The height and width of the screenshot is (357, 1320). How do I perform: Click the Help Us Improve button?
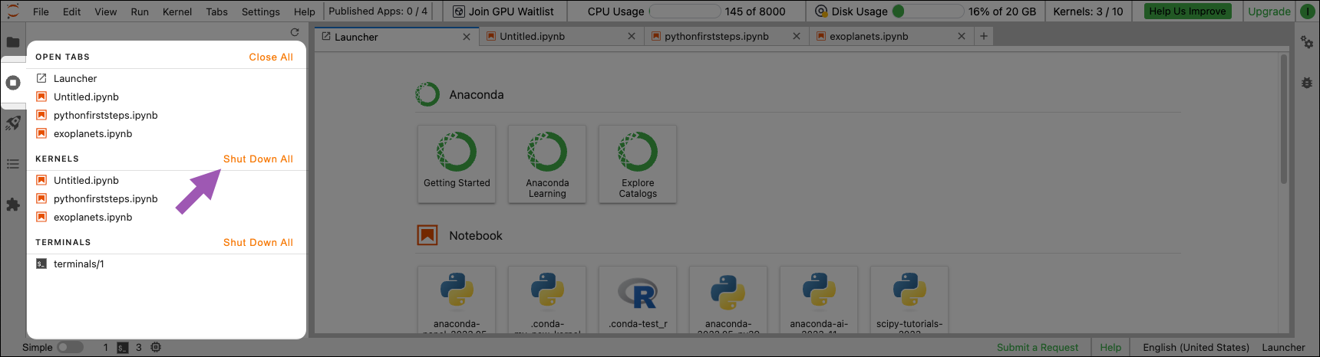(1187, 11)
